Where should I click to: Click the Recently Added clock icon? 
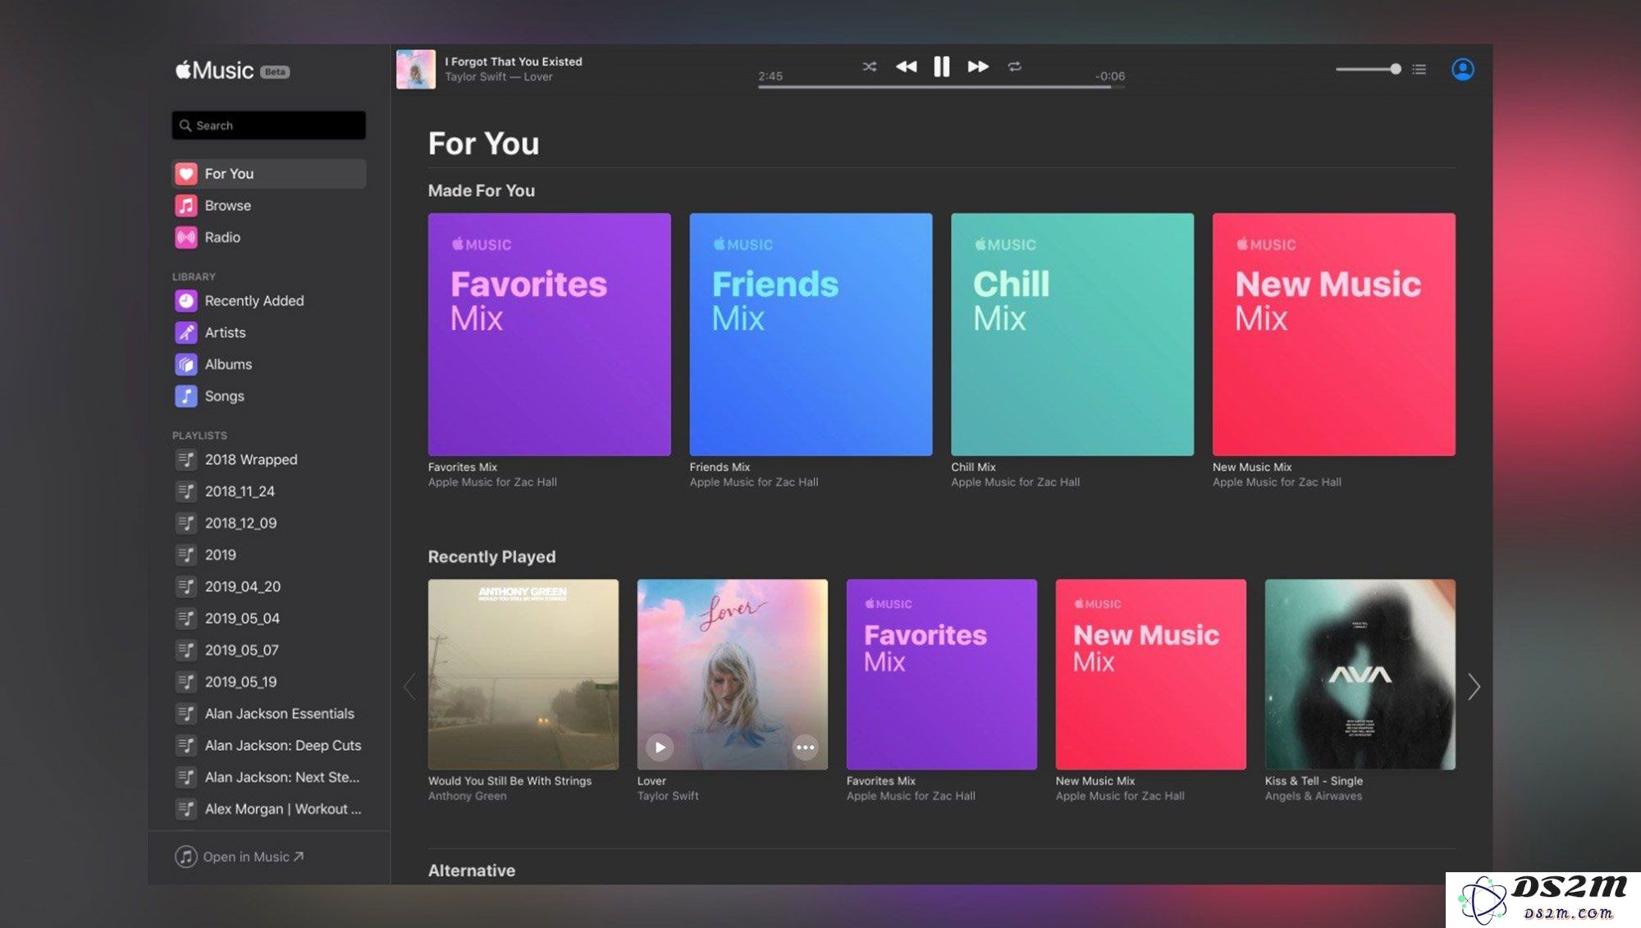pos(186,301)
